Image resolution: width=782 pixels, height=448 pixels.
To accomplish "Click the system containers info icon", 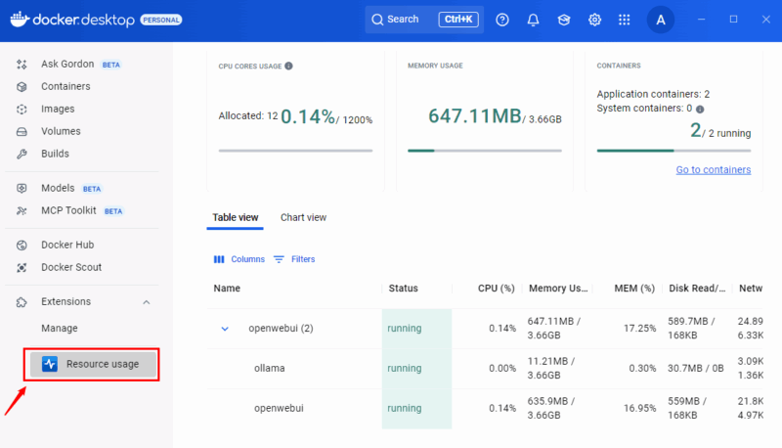I will [x=700, y=109].
